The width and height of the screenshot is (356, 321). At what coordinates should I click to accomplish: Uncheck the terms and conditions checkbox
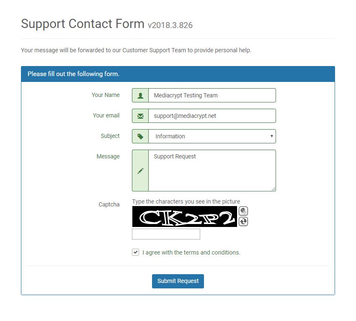136,252
